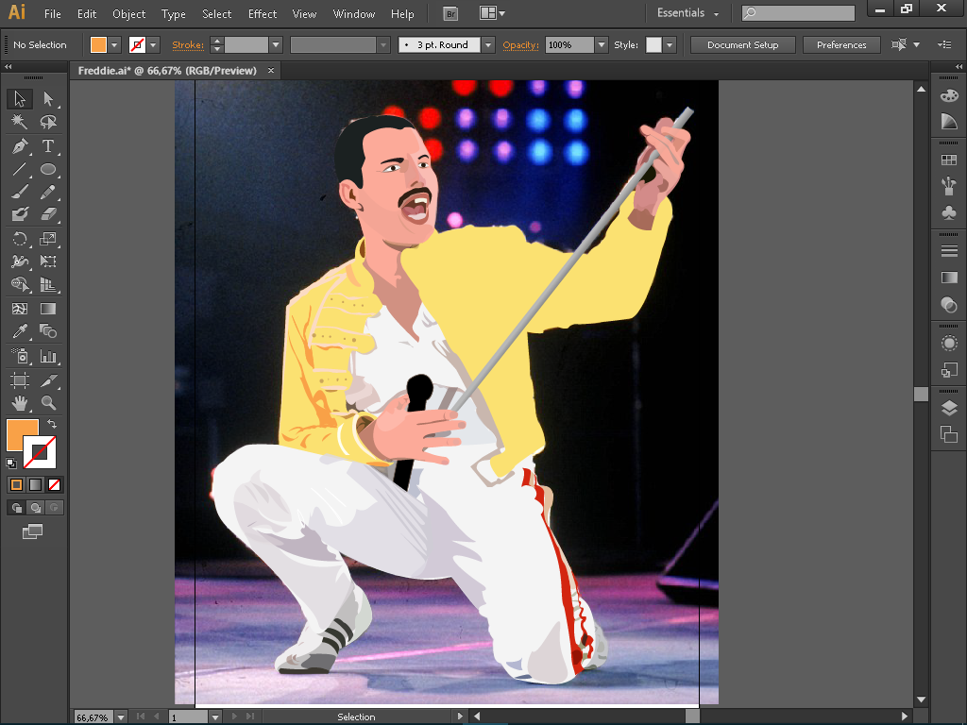Set paint mode to None
This screenshot has height=725, width=967.
click(x=54, y=484)
